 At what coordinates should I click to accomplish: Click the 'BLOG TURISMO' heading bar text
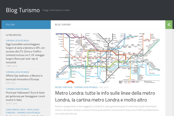63,25
